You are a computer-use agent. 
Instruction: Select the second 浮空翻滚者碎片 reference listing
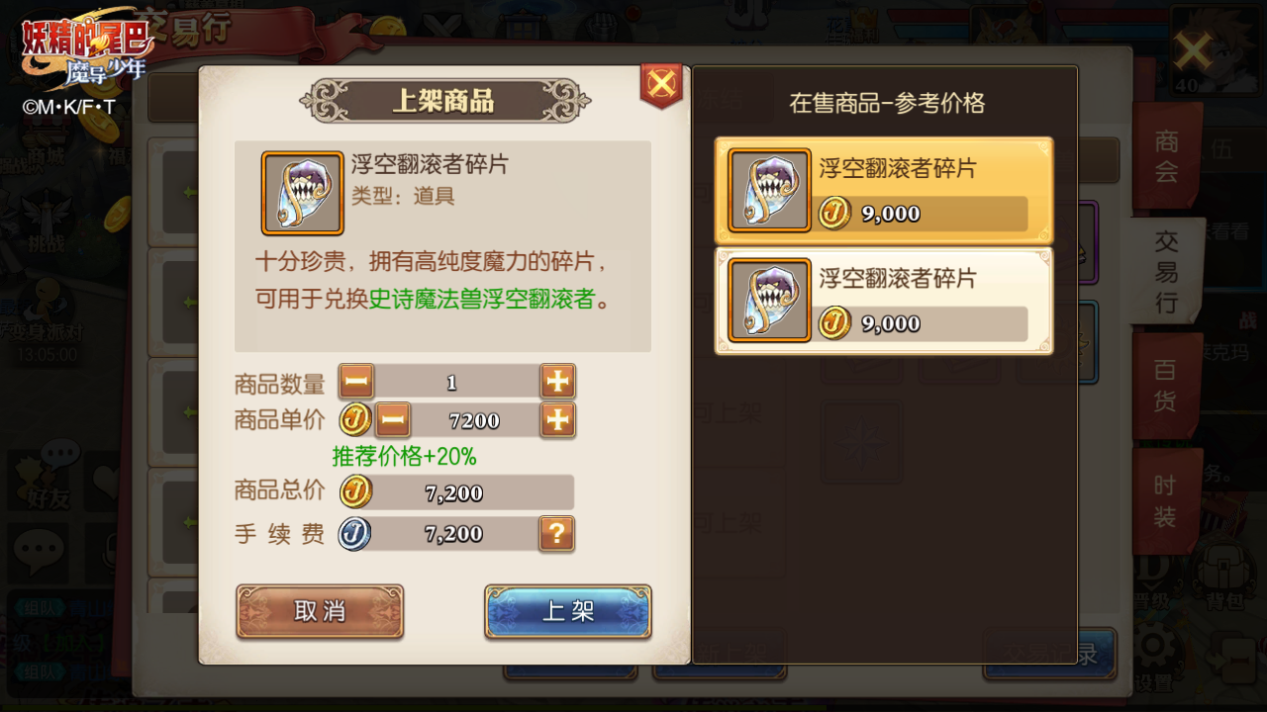click(x=884, y=301)
